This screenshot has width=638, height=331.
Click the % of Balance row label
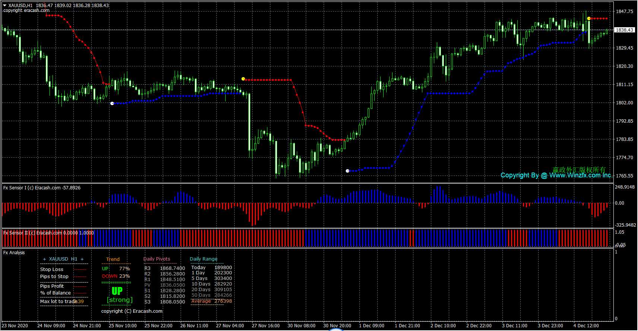pos(55,293)
